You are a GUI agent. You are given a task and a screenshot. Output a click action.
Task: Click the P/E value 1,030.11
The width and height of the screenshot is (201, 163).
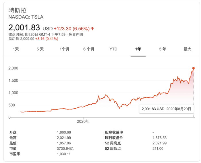[x=64, y=154]
